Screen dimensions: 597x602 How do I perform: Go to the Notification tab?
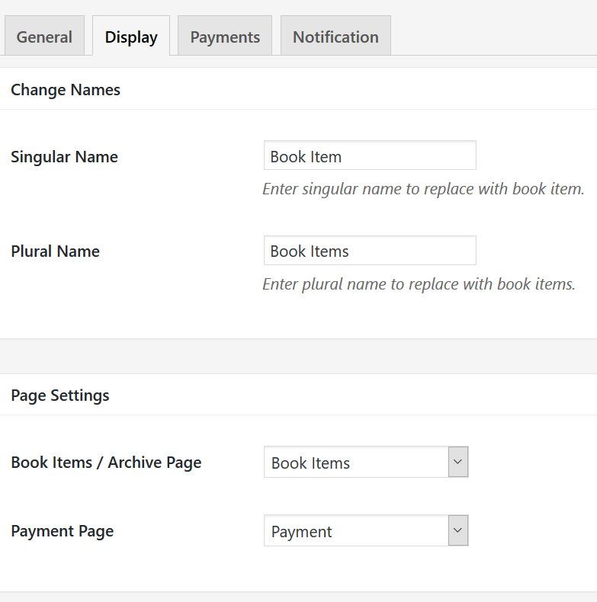(335, 37)
